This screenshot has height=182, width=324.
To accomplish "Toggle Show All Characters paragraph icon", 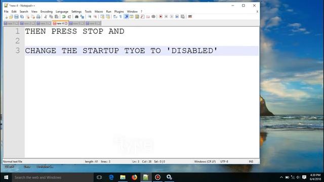I will coord(120,17).
